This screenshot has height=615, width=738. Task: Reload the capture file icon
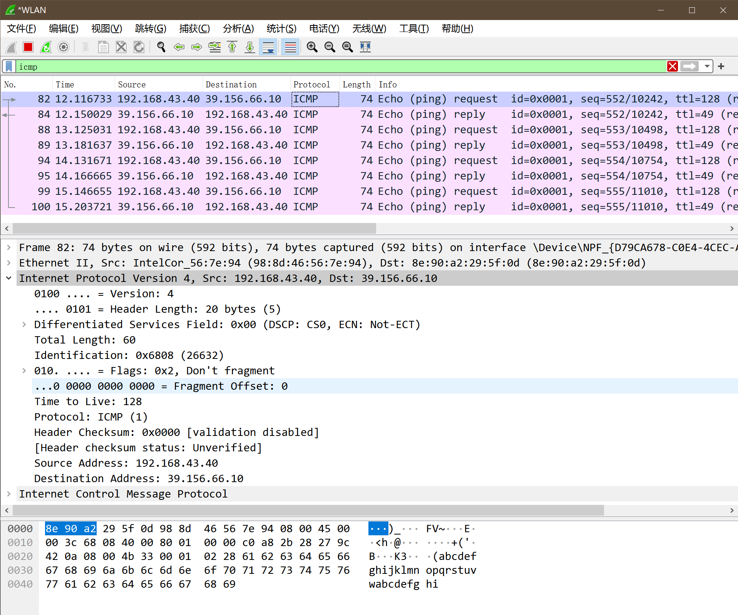(x=139, y=47)
